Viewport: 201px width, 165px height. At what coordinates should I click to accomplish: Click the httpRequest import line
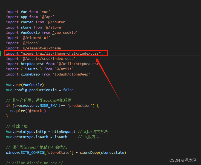53,64
